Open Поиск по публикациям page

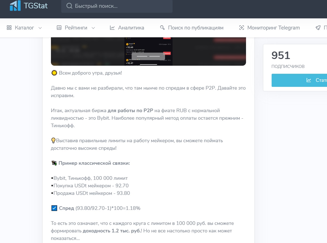(192, 28)
